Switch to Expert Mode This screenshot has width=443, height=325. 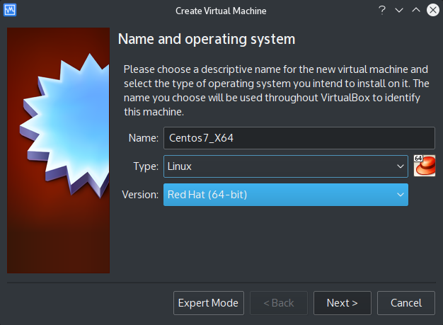coord(209,303)
